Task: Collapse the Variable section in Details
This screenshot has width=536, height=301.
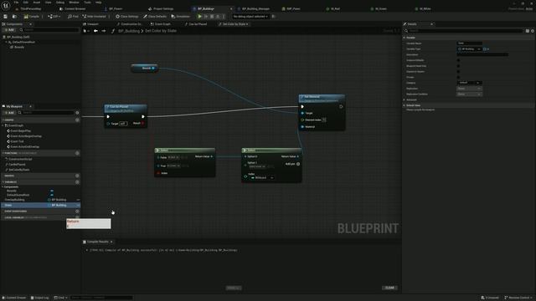Action: tap(405, 38)
